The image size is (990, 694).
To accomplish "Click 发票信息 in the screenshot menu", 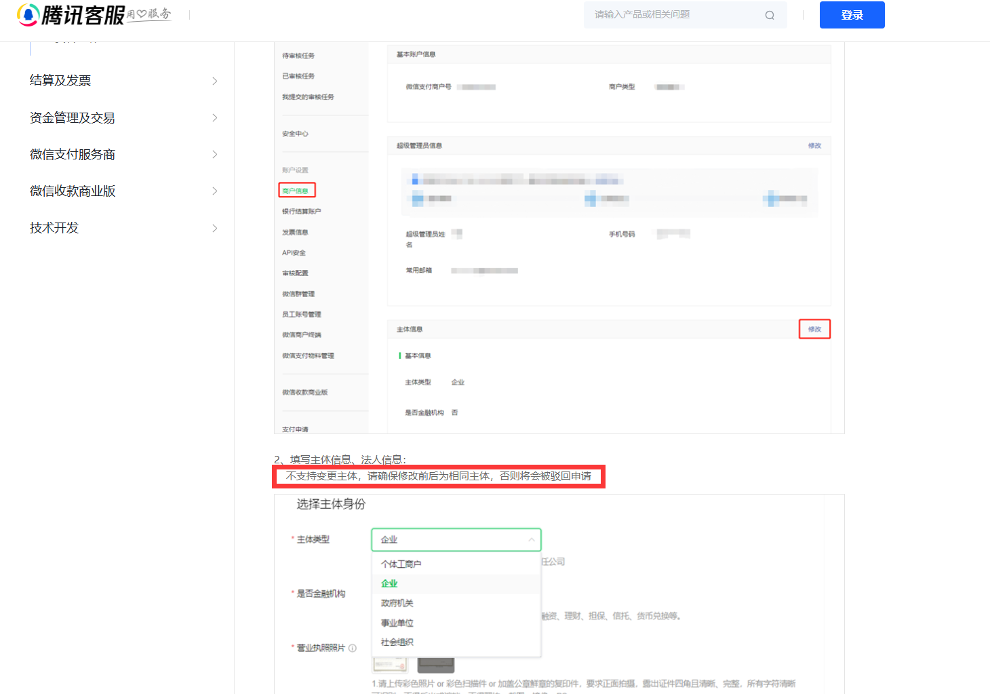I will pos(295,232).
